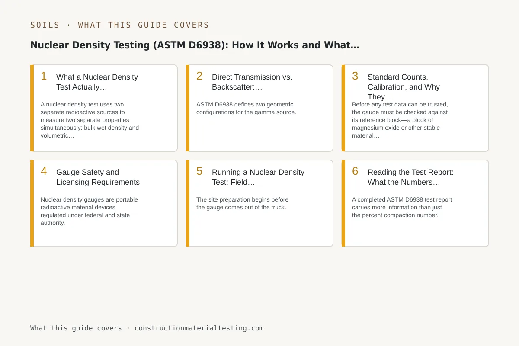Click text 'A completed ASTM D6938 test report carries'

(402, 203)
